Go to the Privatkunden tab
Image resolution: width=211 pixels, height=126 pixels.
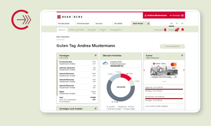coord(64,23)
